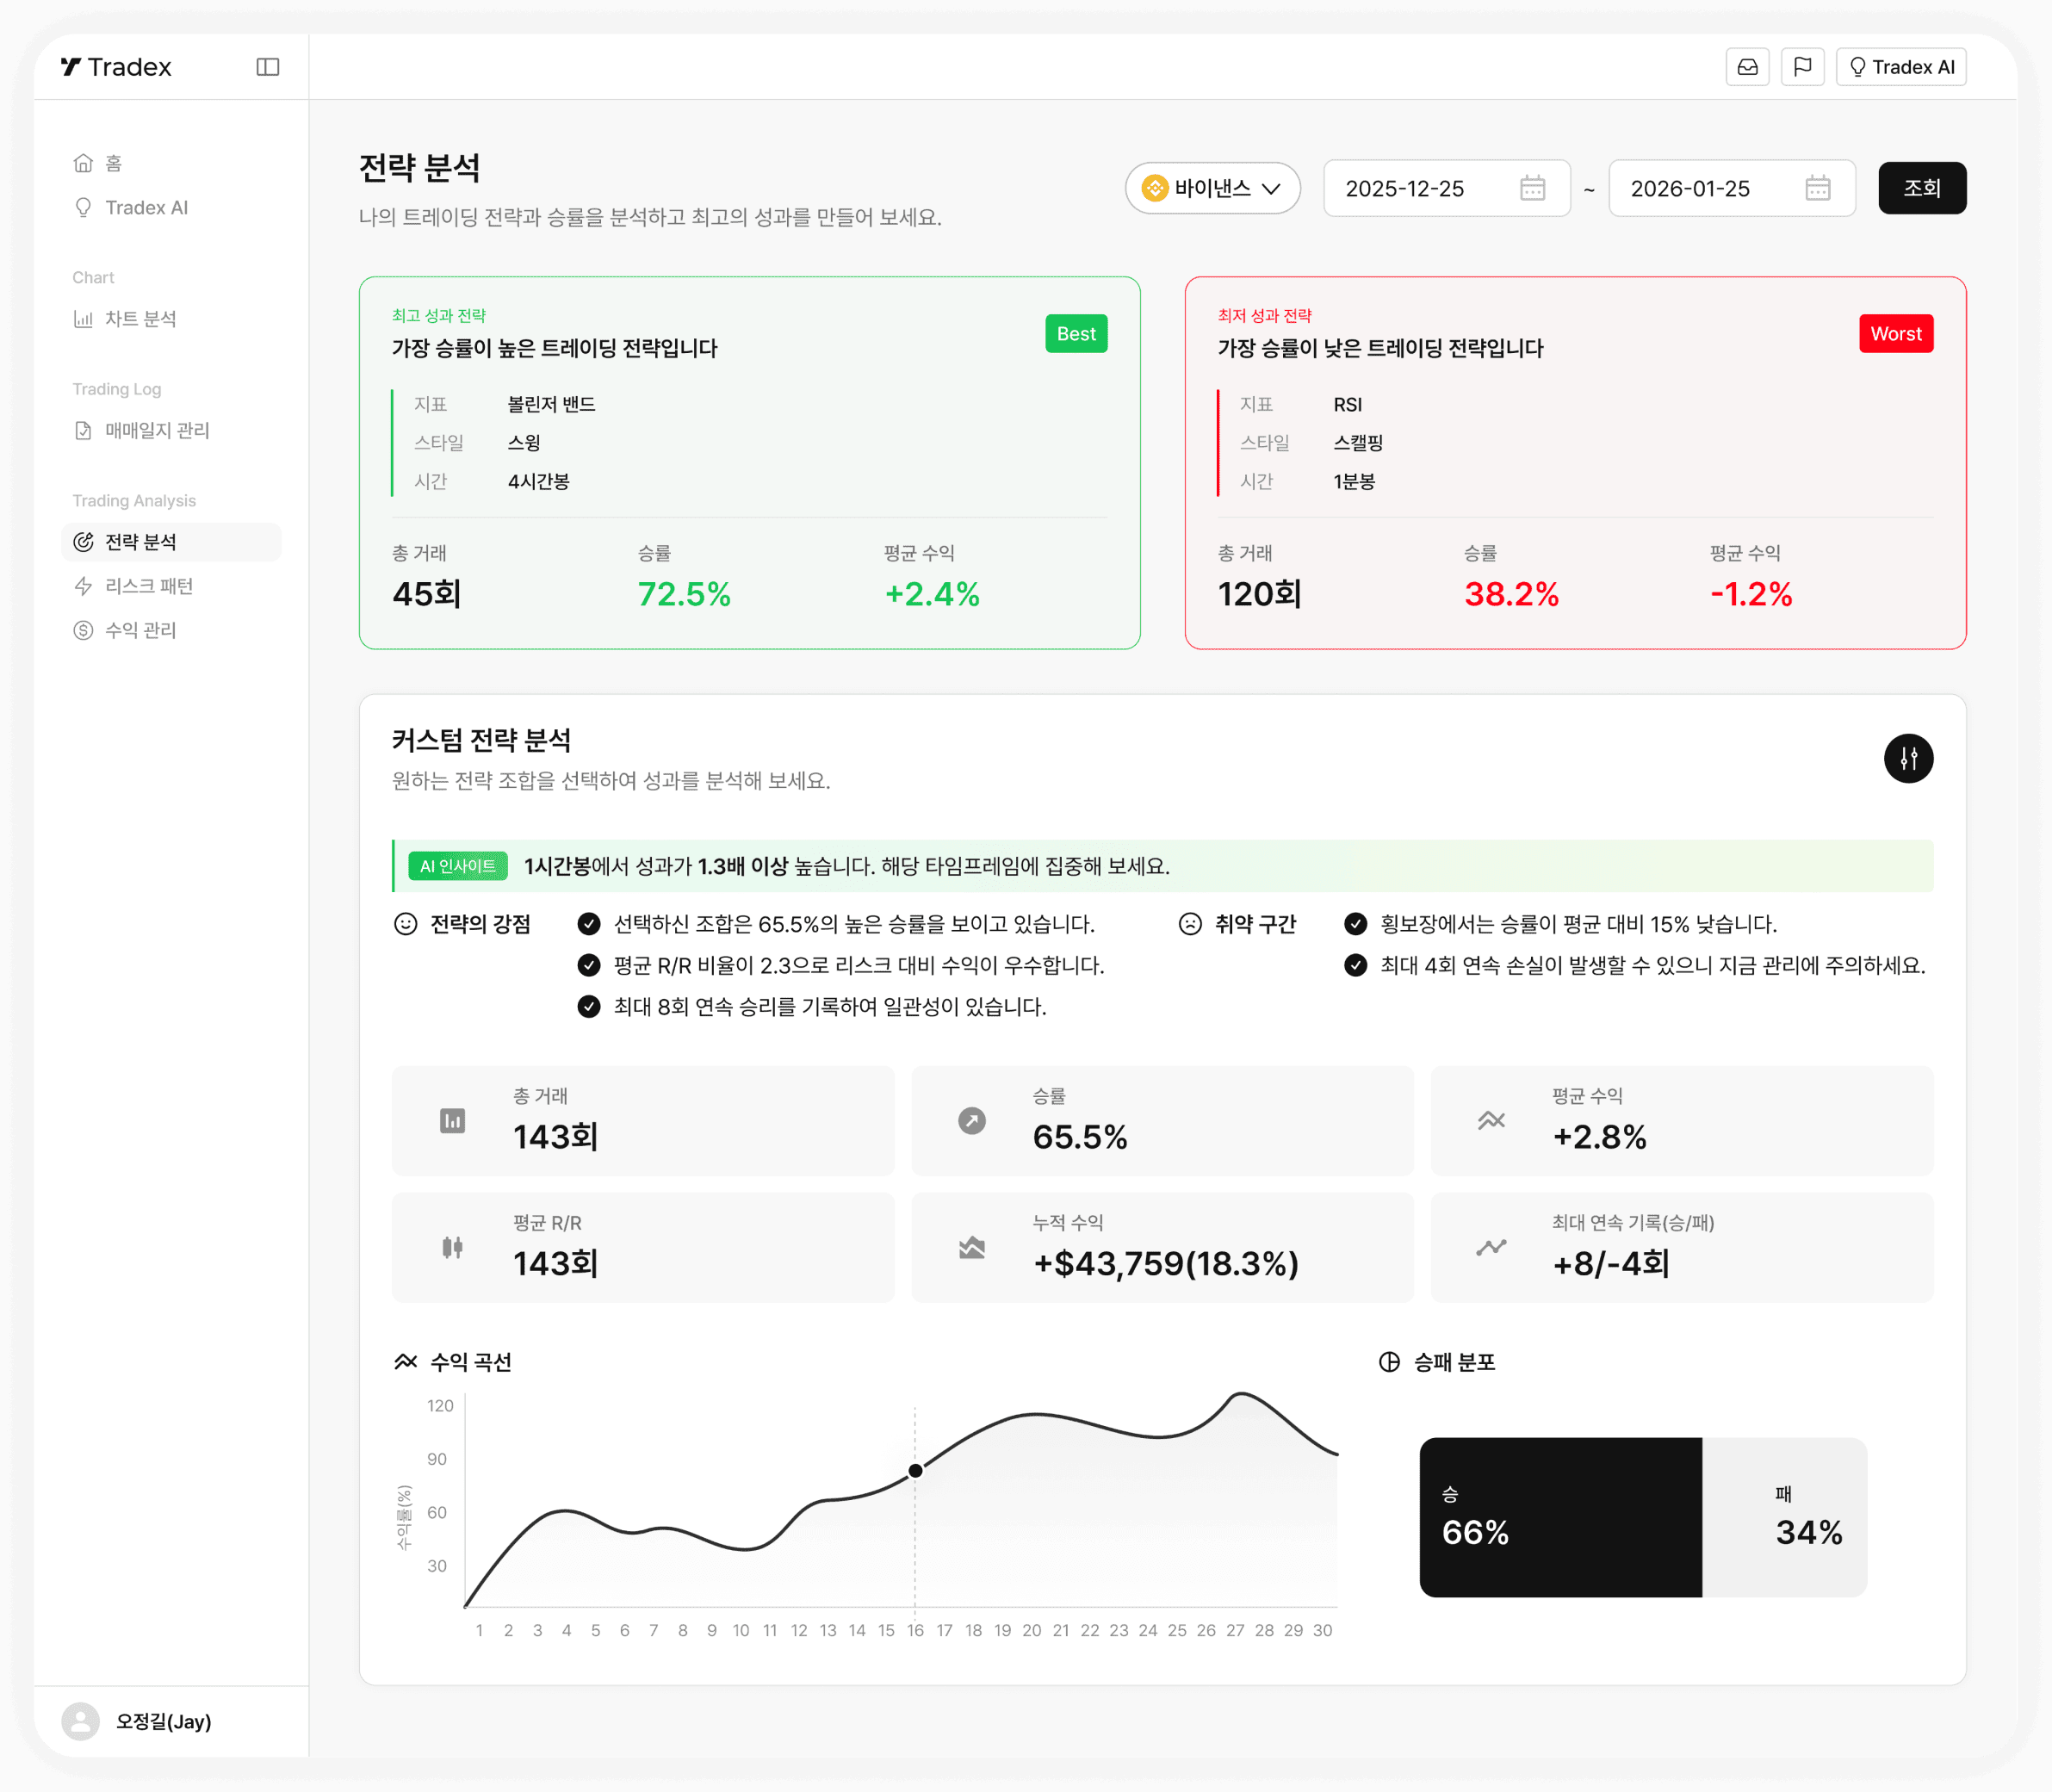
Task: Click the best strategy 승률 72.5% value
Action: coord(684,594)
